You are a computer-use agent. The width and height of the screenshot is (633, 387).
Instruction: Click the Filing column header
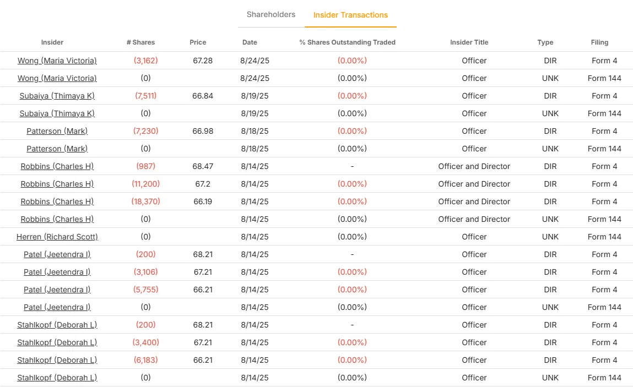pyautogui.click(x=599, y=42)
